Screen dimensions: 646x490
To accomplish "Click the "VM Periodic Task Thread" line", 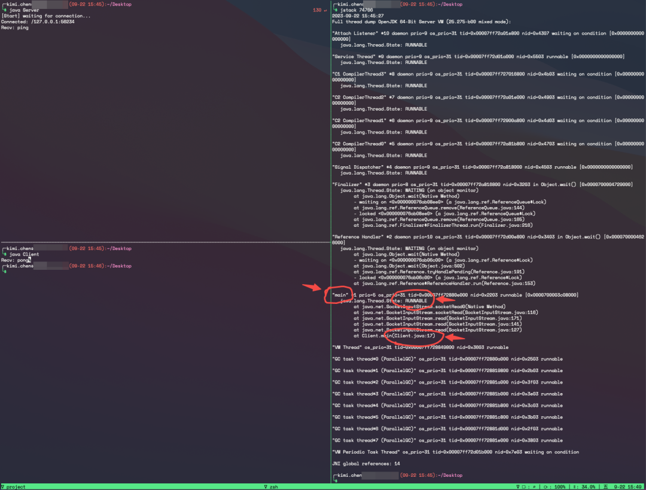I will coord(456,452).
